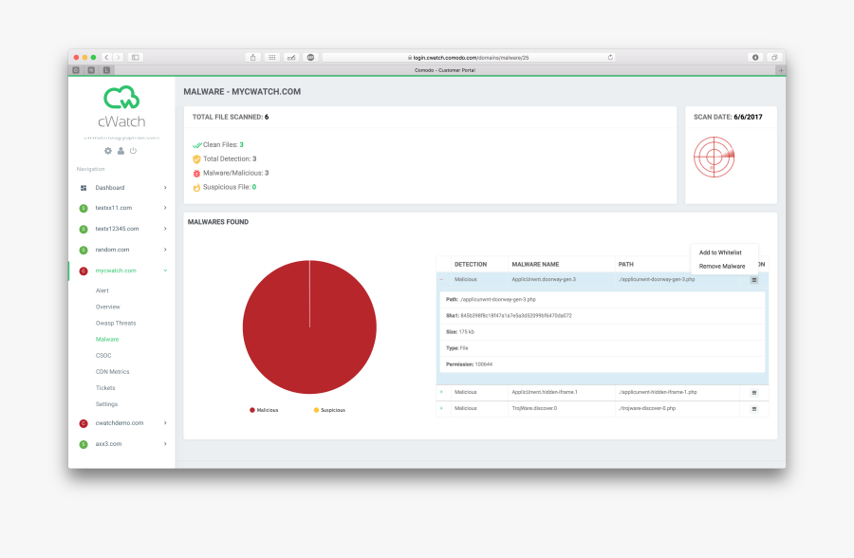Open Owasp Threats page in sidebar
The height and width of the screenshot is (558, 854).
coord(116,323)
